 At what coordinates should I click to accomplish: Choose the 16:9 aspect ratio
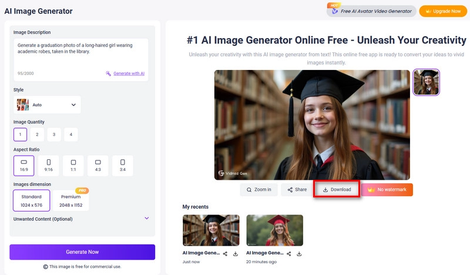point(23,166)
